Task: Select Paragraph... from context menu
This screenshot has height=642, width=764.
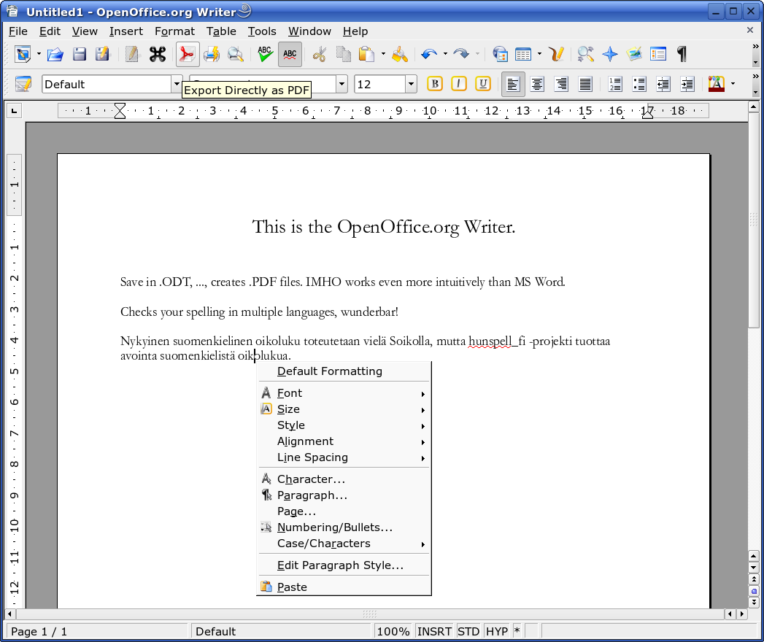Action: [x=344, y=495]
